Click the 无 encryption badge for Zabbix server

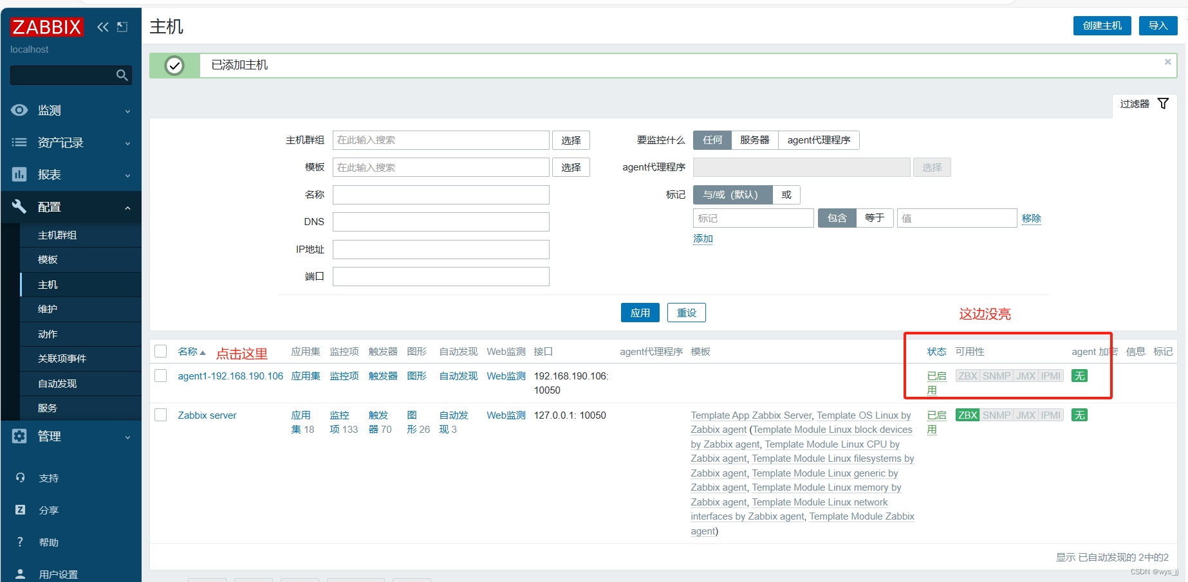point(1079,415)
